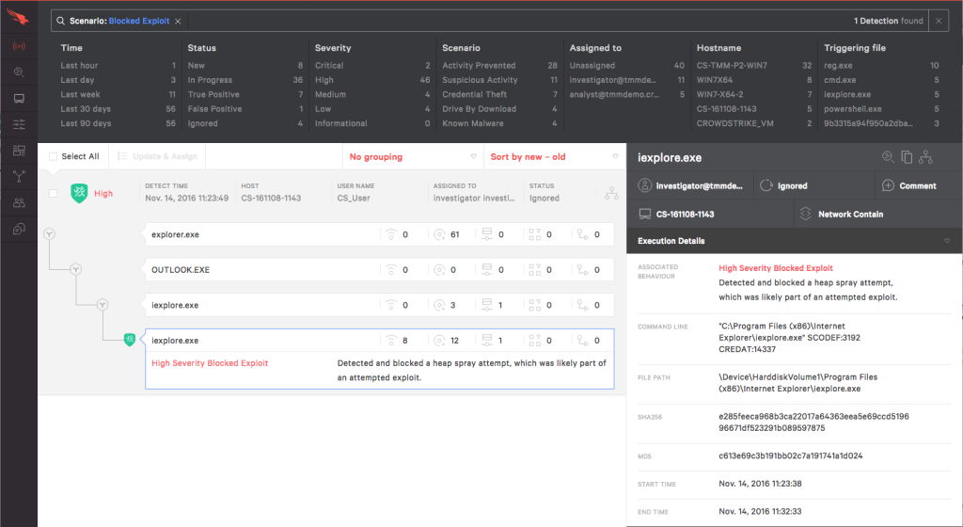
Task: Click the network connections icon on selected iexplore.exe row
Action: 391,340
